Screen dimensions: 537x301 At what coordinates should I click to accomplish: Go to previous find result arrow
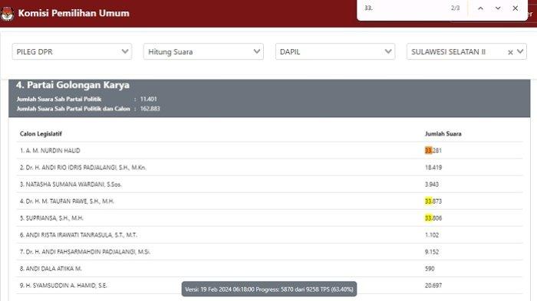(x=480, y=8)
